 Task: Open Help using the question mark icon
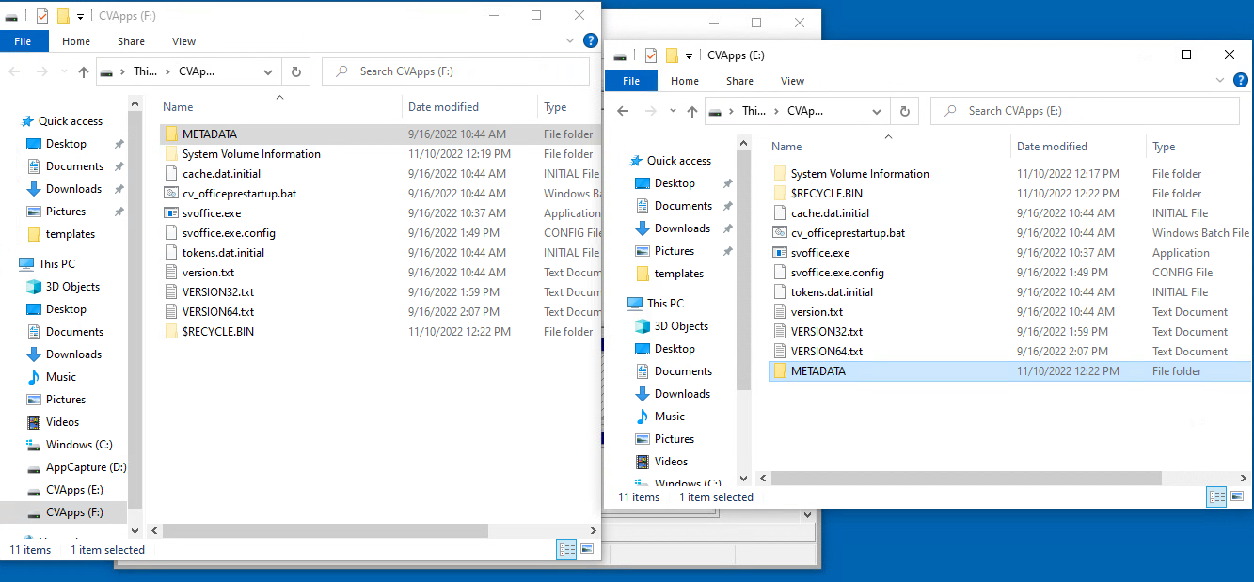coord(590,40)
